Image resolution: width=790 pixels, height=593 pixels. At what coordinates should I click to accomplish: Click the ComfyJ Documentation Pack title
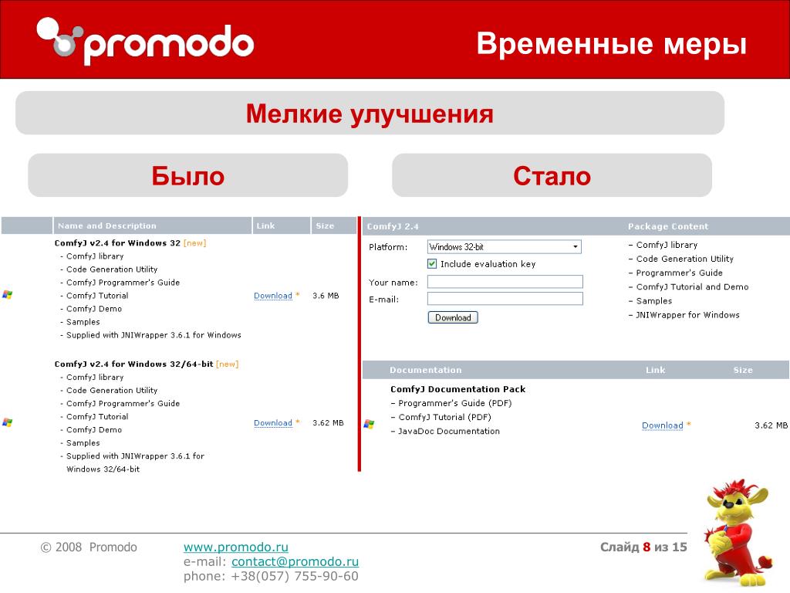pyautogui.click(x=458, y=389)
